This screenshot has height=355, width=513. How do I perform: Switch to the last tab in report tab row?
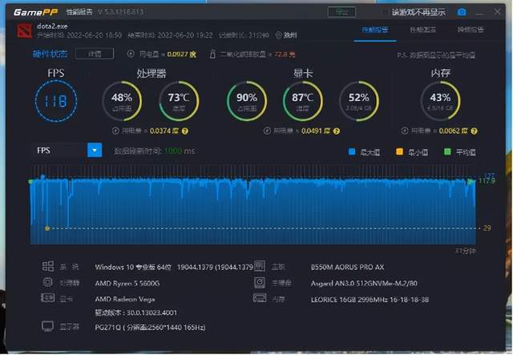(471, 30)
